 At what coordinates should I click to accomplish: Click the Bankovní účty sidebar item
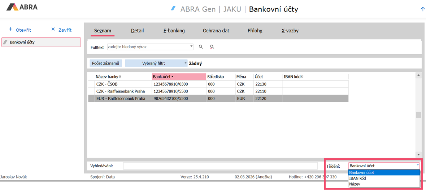41,42
